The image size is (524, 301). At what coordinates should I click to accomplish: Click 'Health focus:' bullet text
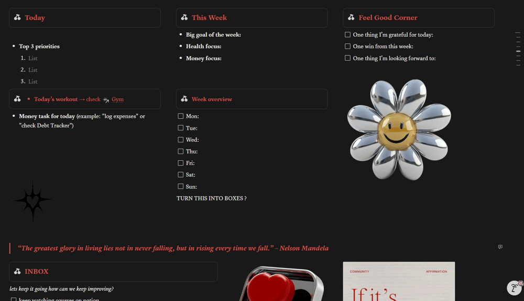(203, 47)
